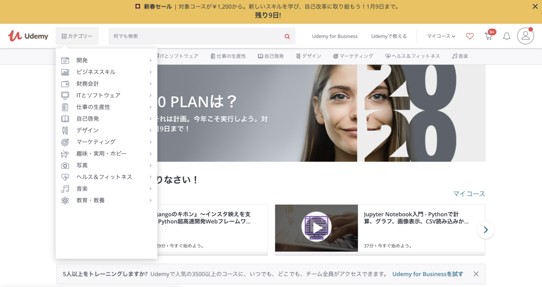The width and height of the screenshot is (542, 287).
Task: Select 仕事の生産性 in category dropdown
Action: (93, 107)
